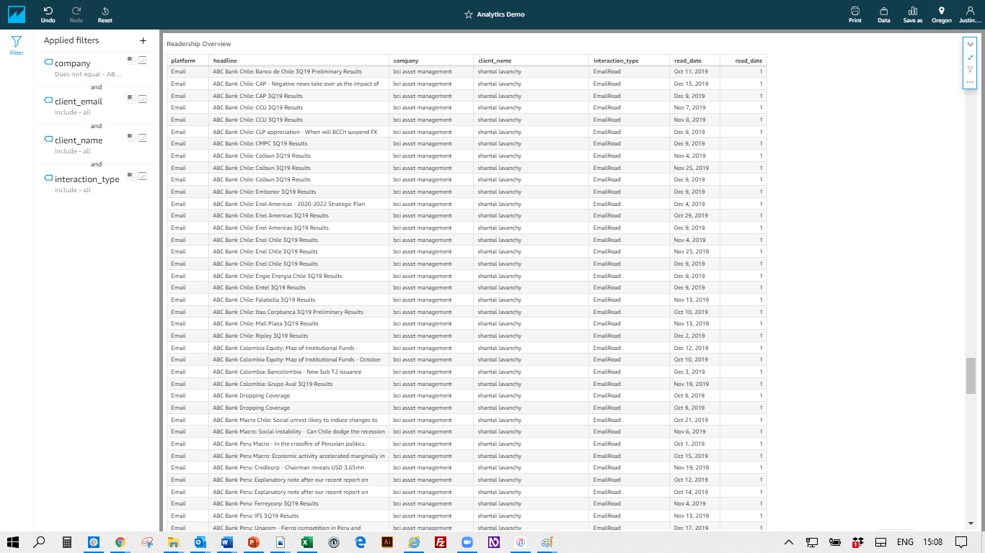Click the company column header
Screen dimensions: 985x553
[x=406, y=60]
